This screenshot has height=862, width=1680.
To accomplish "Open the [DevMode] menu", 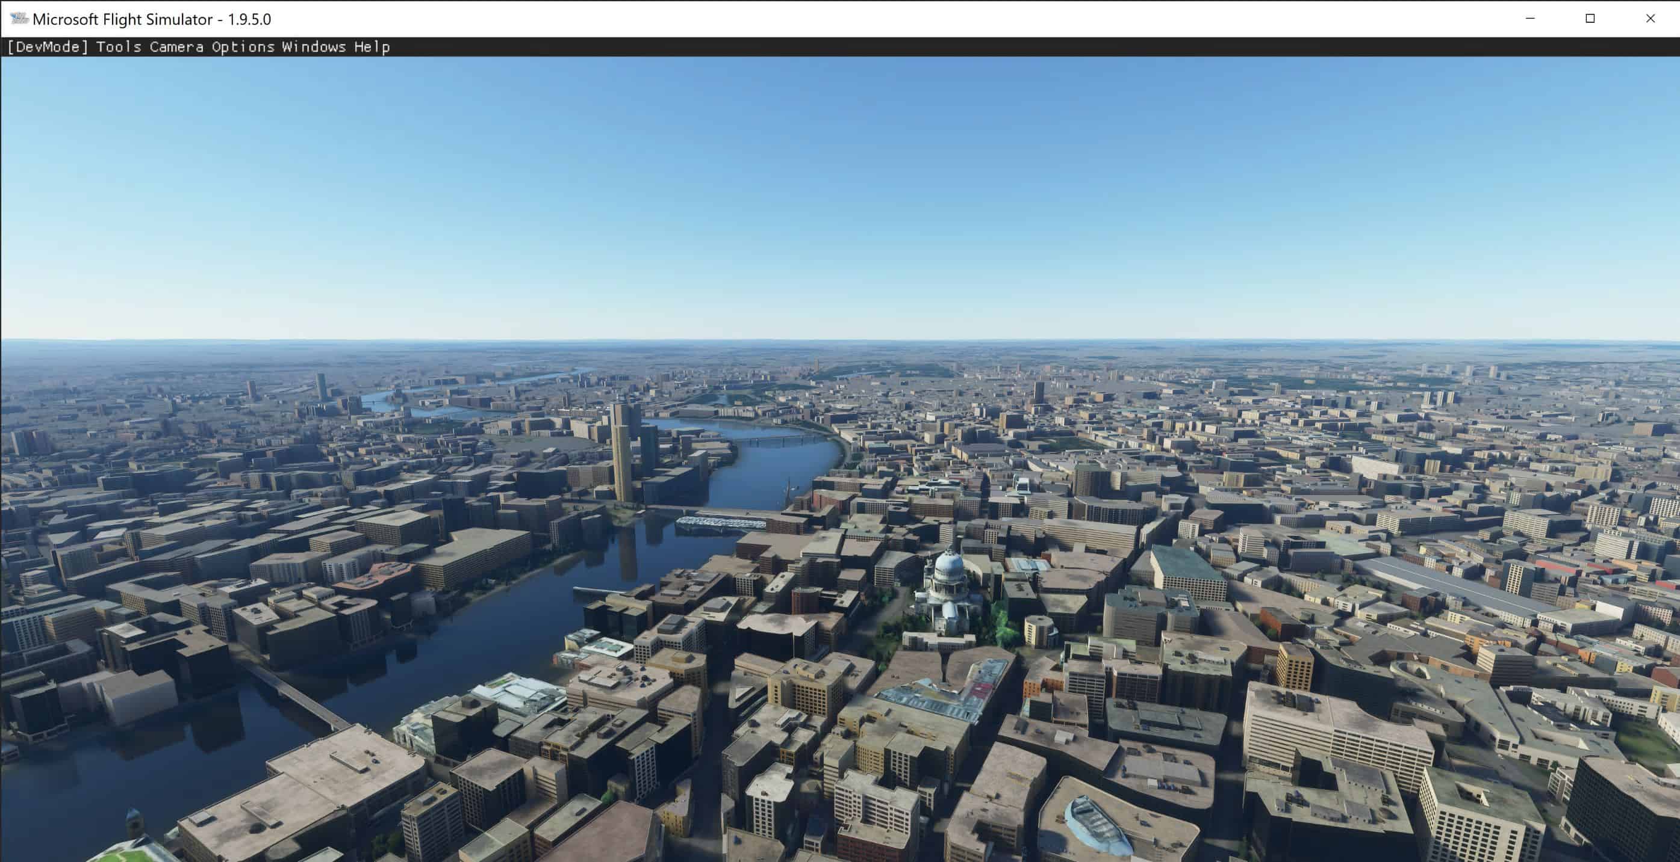I will point(47,47).
